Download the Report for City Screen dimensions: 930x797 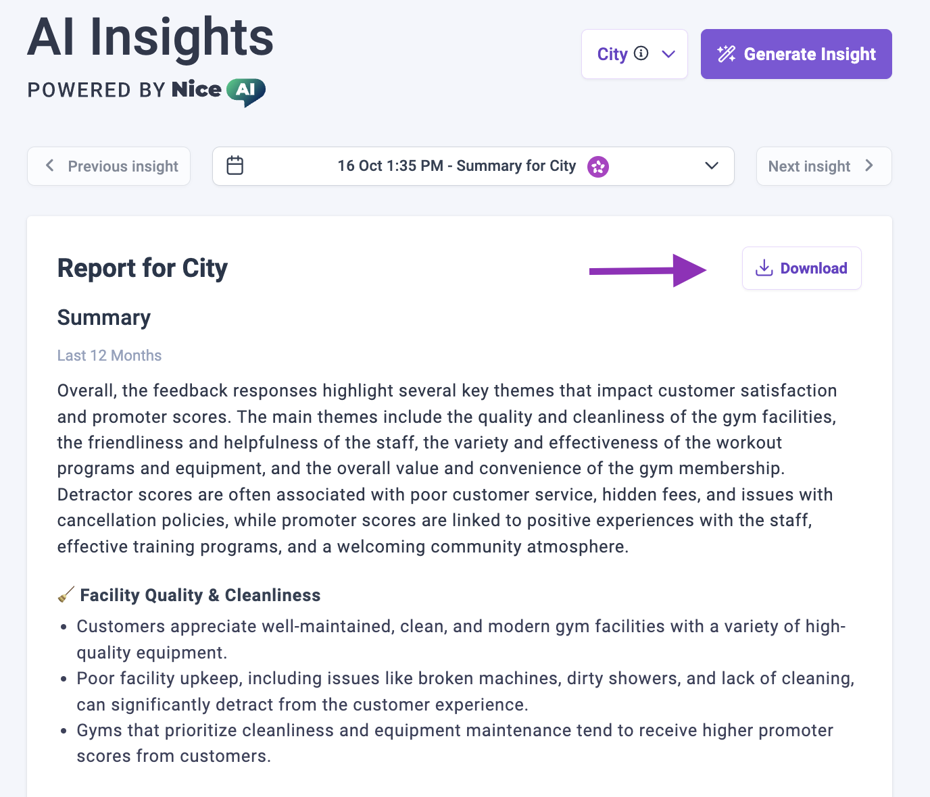(802, 268)
